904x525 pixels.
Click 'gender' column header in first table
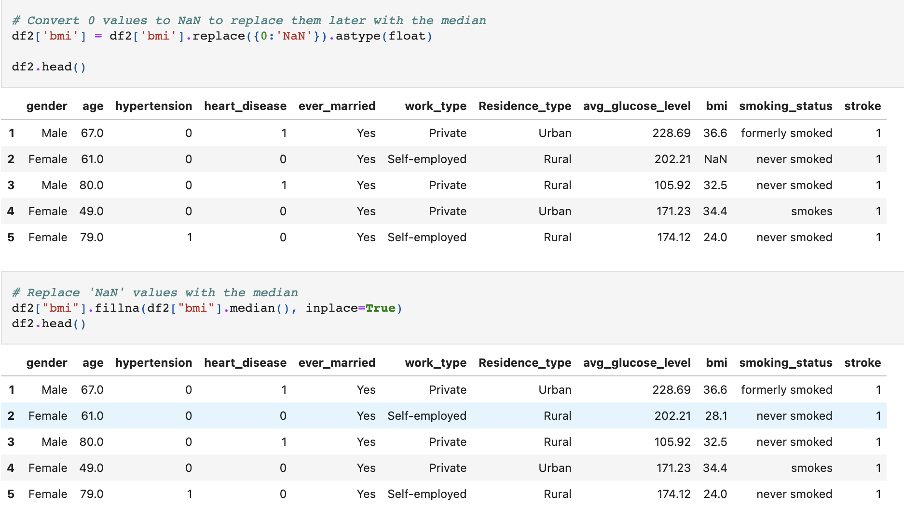pyautogui.click(x=47, y=106)
